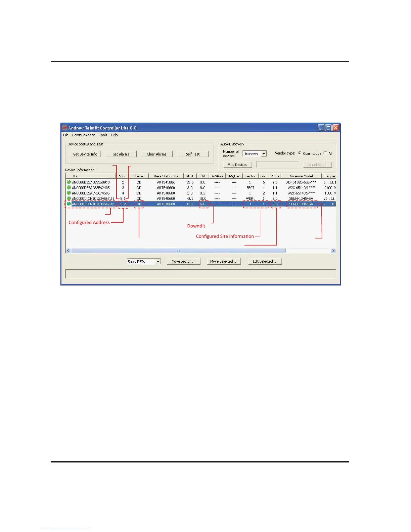Sort by the AZ/Pan column header
The height and width of the screenshot is (532, 411).
pos(217,176)
